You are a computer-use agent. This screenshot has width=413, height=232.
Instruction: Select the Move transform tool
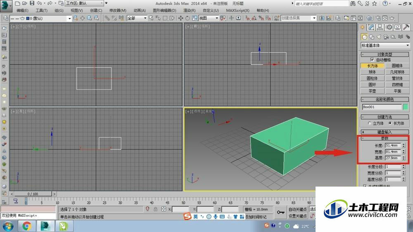pyautogui.click(x=180, y=18)
